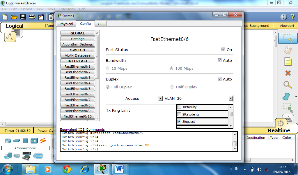The image size is (298, 175).
Task: Open Google Chrome from taskbar
Action: 67,169
